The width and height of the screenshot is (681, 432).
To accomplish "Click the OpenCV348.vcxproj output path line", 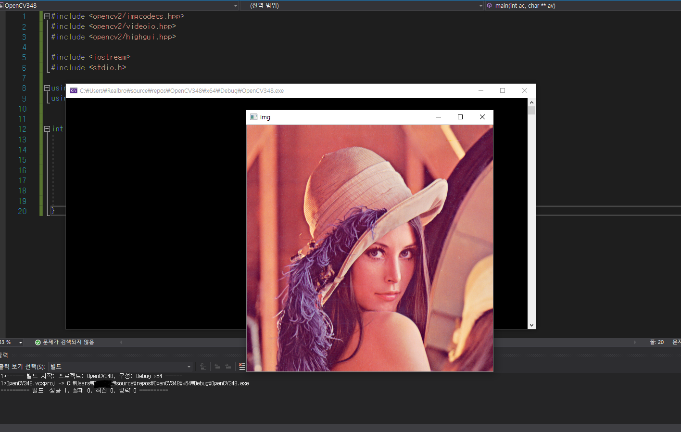I will [125, 383].
